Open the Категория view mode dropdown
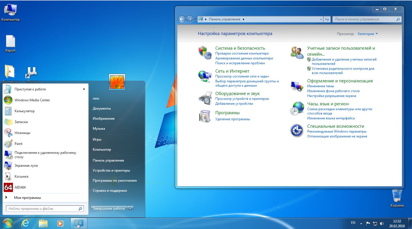This screenshot has height=229, width=412. [x=368, y=34]
